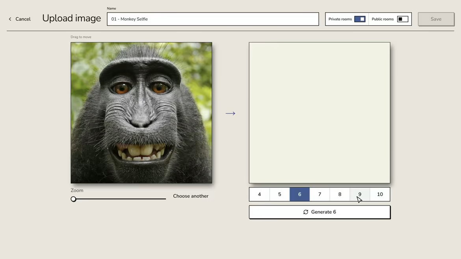This screenshot has width=461, height=259.
Task: Click the back chevron next to Cancel
Action: point(10,19)
